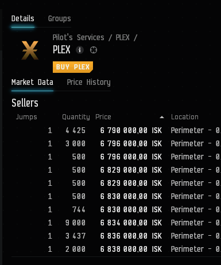Toggle the Price column sort arrow
Image resolution: width=221 pixels, height=265 pixels.
[x=162, y=117]
